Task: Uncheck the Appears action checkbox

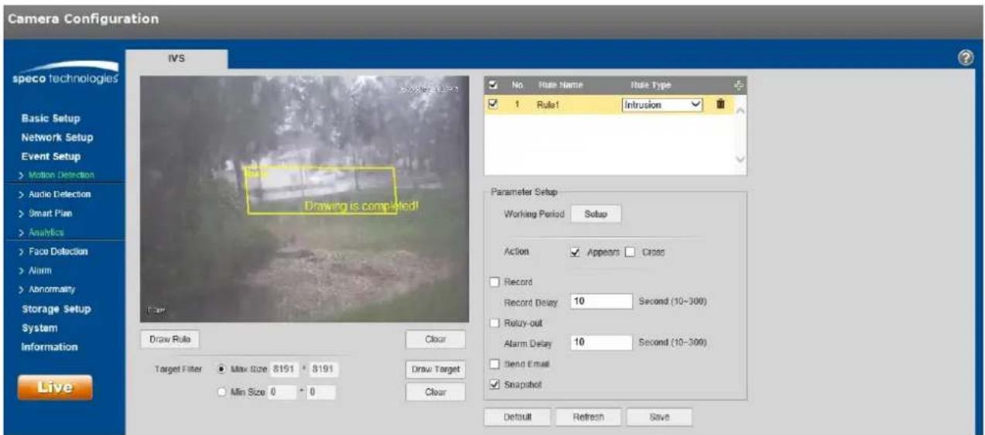Action: [574, 252]
